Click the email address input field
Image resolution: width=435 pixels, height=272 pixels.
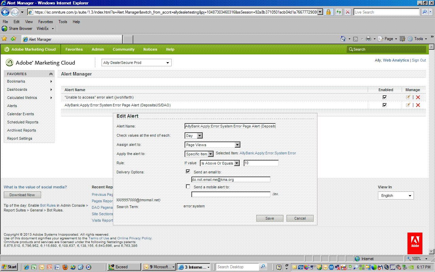[231, 180]
